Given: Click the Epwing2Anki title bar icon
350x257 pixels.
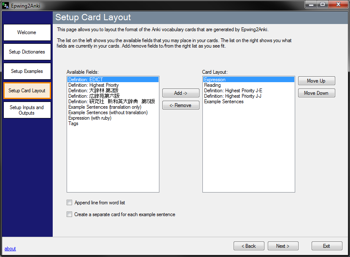Looking at the screenshot, I should click(x=5, y=5).
